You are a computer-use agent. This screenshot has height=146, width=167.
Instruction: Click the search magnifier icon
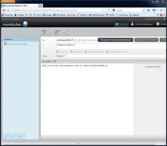[144, 10]
